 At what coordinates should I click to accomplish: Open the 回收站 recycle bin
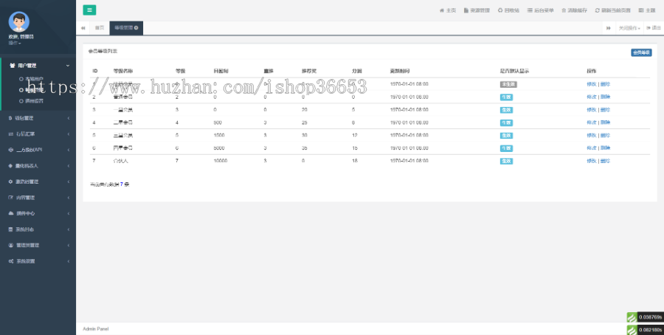click(508, 10)
